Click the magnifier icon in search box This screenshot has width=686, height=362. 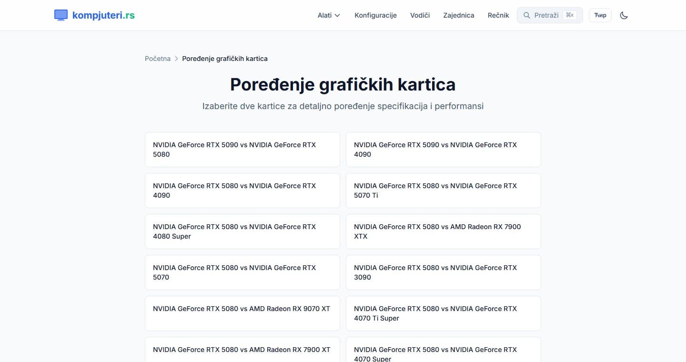(526, 15)
